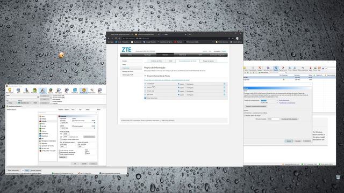Open Preferências icon in eMule toolbar
This screenshot has height=193, width=344.
[x=84, y=90]
